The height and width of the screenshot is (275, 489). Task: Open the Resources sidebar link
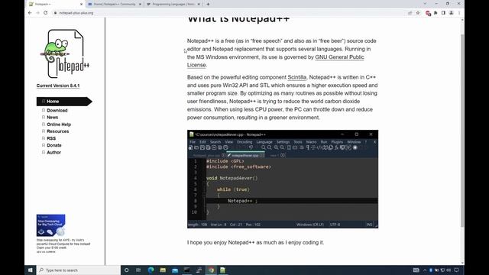58,131
